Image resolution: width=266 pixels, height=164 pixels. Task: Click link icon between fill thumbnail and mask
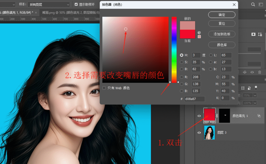click(x=217, y=116)
